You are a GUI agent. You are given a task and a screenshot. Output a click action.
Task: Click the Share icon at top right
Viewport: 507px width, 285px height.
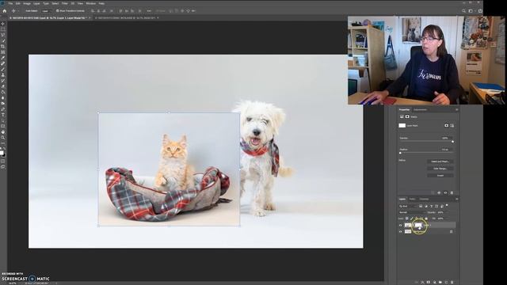click(480, 10)
